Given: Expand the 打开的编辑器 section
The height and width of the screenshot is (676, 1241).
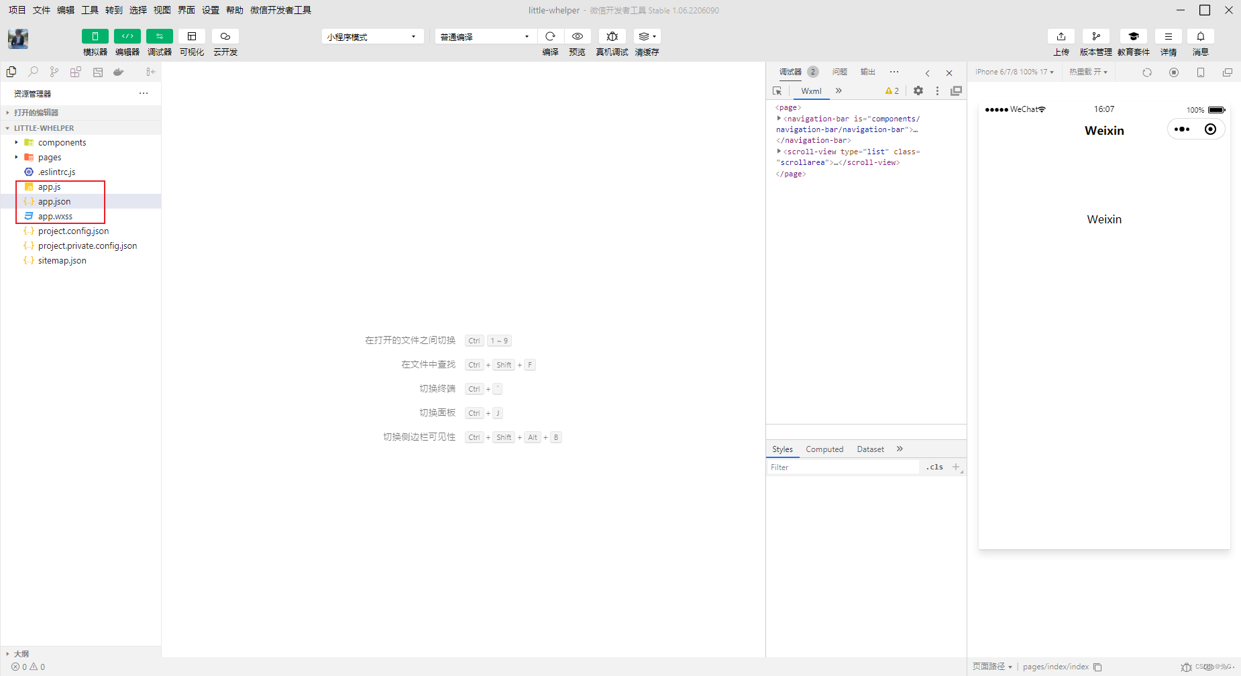Looking at the screenshot, I should pos(80,113).
